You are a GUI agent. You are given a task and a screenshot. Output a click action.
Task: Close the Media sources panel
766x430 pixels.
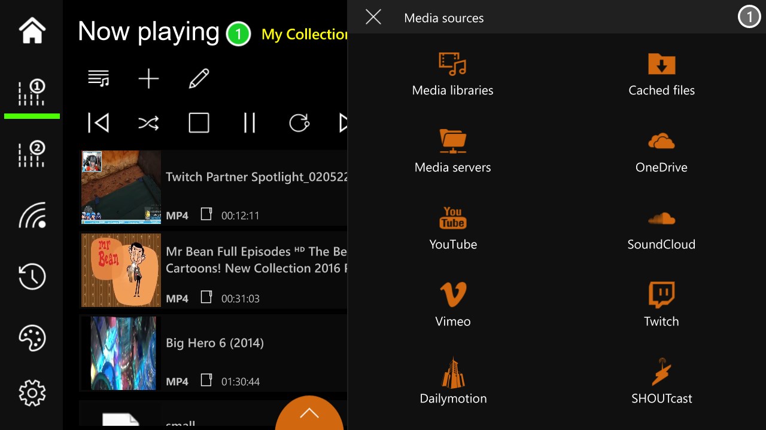tap(373, 17)
